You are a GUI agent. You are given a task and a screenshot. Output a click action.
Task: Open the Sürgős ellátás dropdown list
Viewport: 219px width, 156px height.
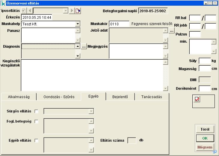tap(91, 111)
